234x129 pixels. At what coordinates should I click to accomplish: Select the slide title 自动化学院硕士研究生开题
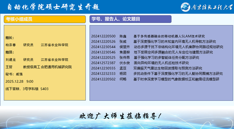[x=53, y=7]
